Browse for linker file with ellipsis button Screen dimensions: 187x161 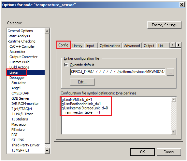pos(170,72)
